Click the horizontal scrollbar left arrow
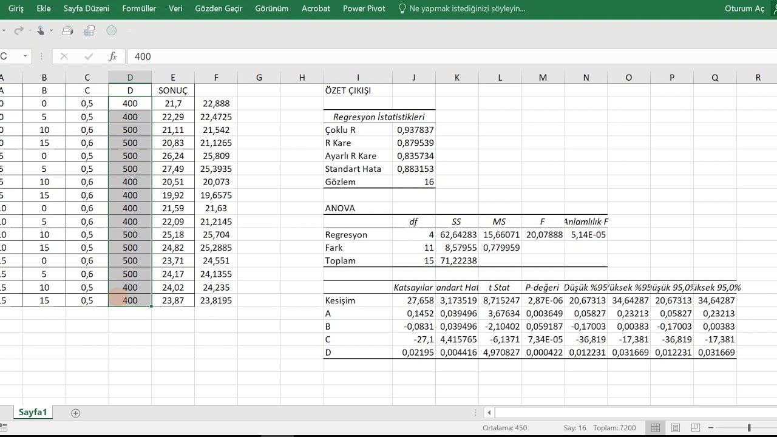The width and height of the screenshot is (777, 437). click(489, 413)
